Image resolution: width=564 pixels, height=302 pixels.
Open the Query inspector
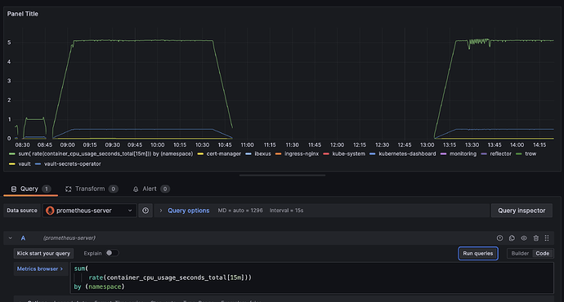(521, 211)
